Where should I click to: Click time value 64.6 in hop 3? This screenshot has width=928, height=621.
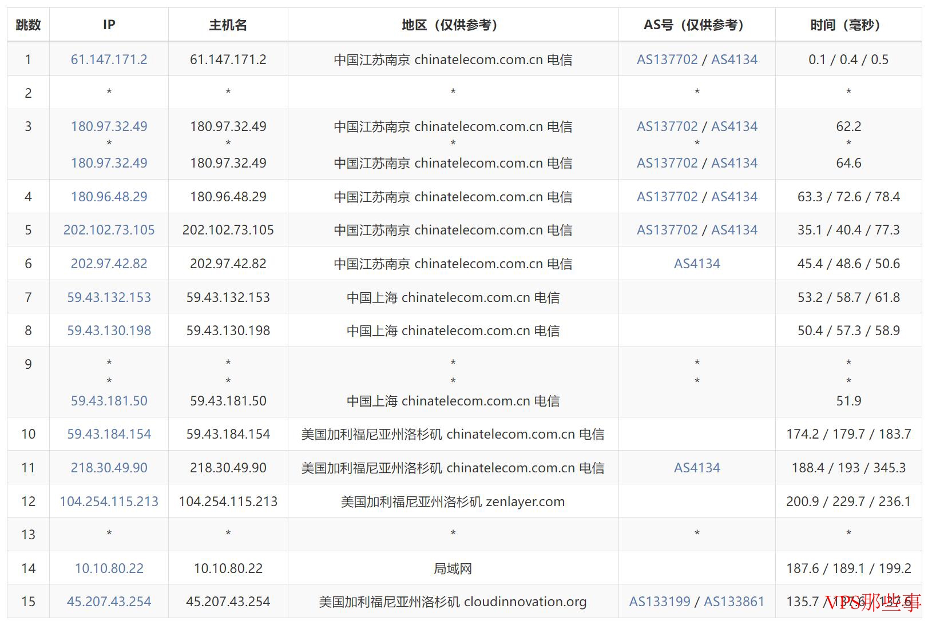tap(848, 163)
